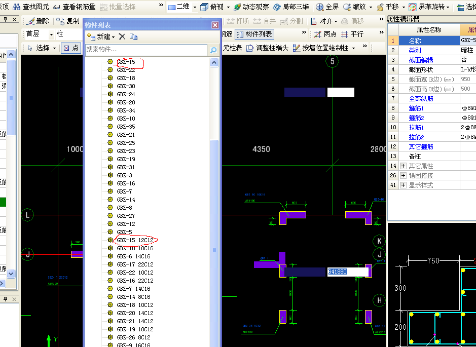Select GBZ-34 in the component list

[x=126, y=110]
